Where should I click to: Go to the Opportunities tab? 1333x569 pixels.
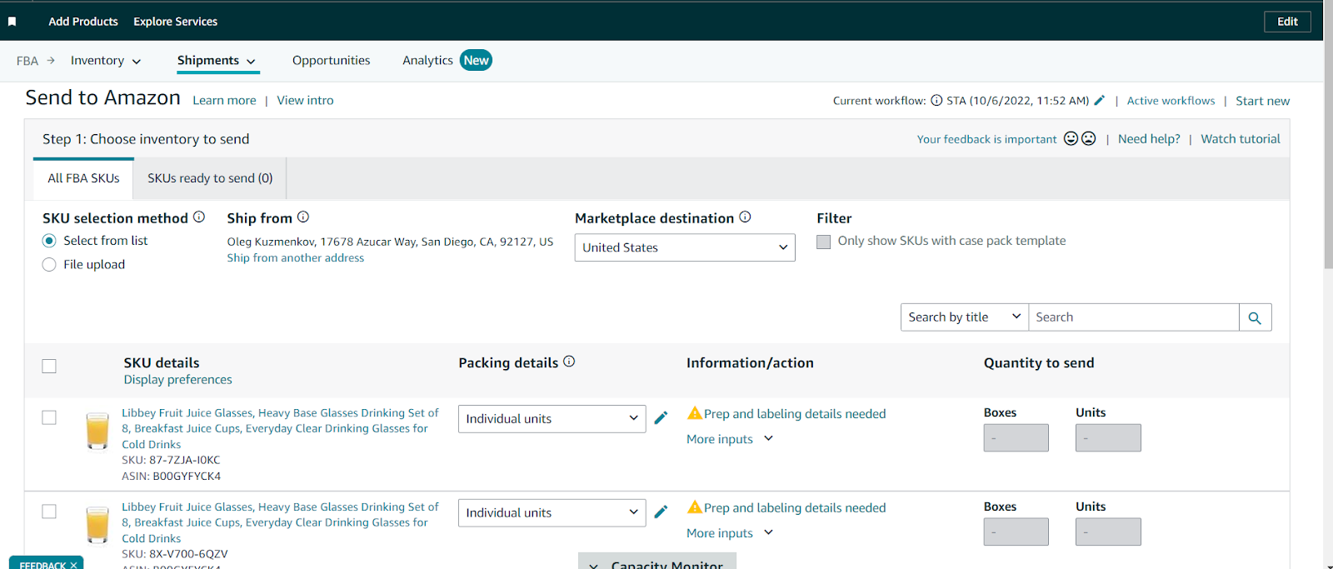pos(331,61)
